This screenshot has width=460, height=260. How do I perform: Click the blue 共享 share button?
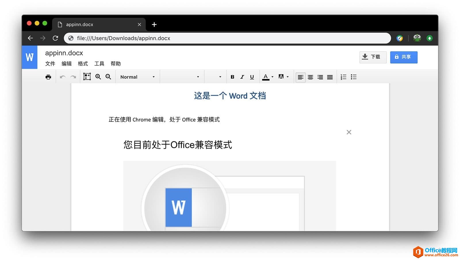[403, 57]
